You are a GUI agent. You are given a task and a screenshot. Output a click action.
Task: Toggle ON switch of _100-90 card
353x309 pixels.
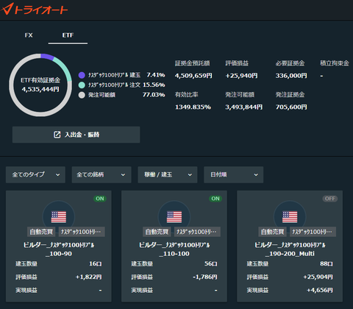point(100,199)
